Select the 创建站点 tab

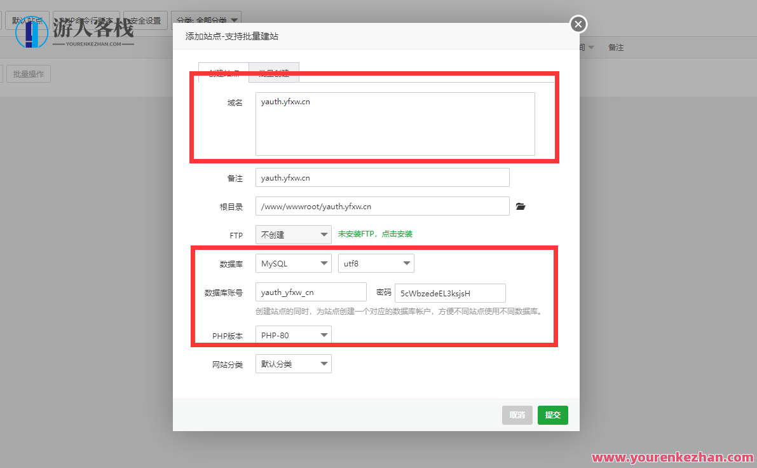pyautogui.click(x=224, y=73)
